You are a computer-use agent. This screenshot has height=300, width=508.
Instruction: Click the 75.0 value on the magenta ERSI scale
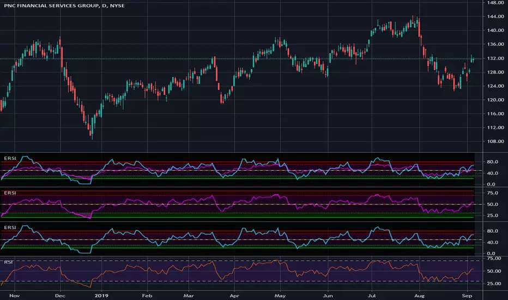coord(493,193)
